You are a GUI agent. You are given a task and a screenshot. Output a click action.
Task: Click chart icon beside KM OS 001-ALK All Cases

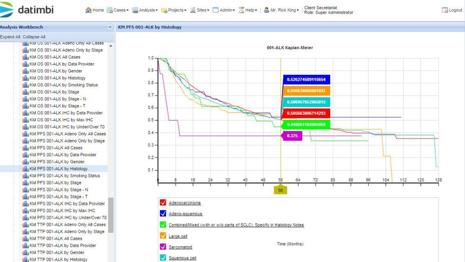(x=26, y=57)
